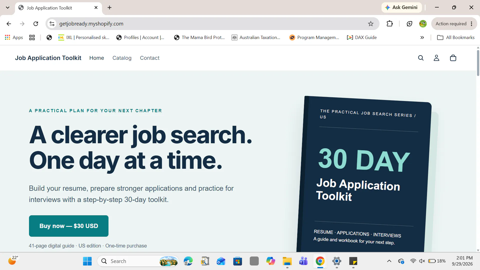Open the Chrome extensions puzzle icon

(390, 24)
